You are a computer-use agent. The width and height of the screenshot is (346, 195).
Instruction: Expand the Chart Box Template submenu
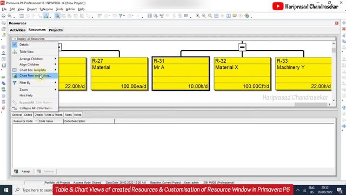pos(35,70)
